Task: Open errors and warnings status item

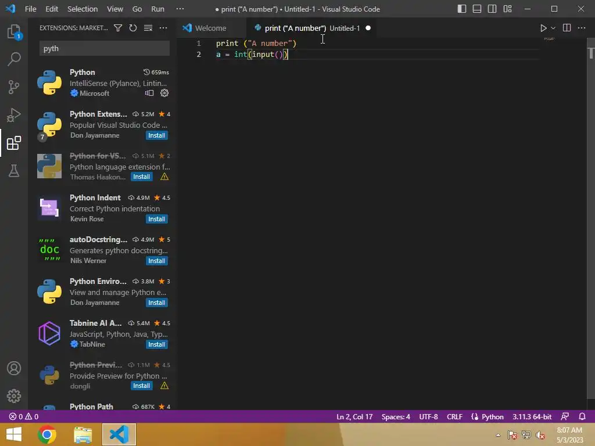Action: click(23, 416)
